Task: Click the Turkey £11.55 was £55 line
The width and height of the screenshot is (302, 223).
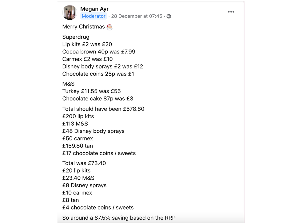Action: pyautogui.click(x=91, y=91)
